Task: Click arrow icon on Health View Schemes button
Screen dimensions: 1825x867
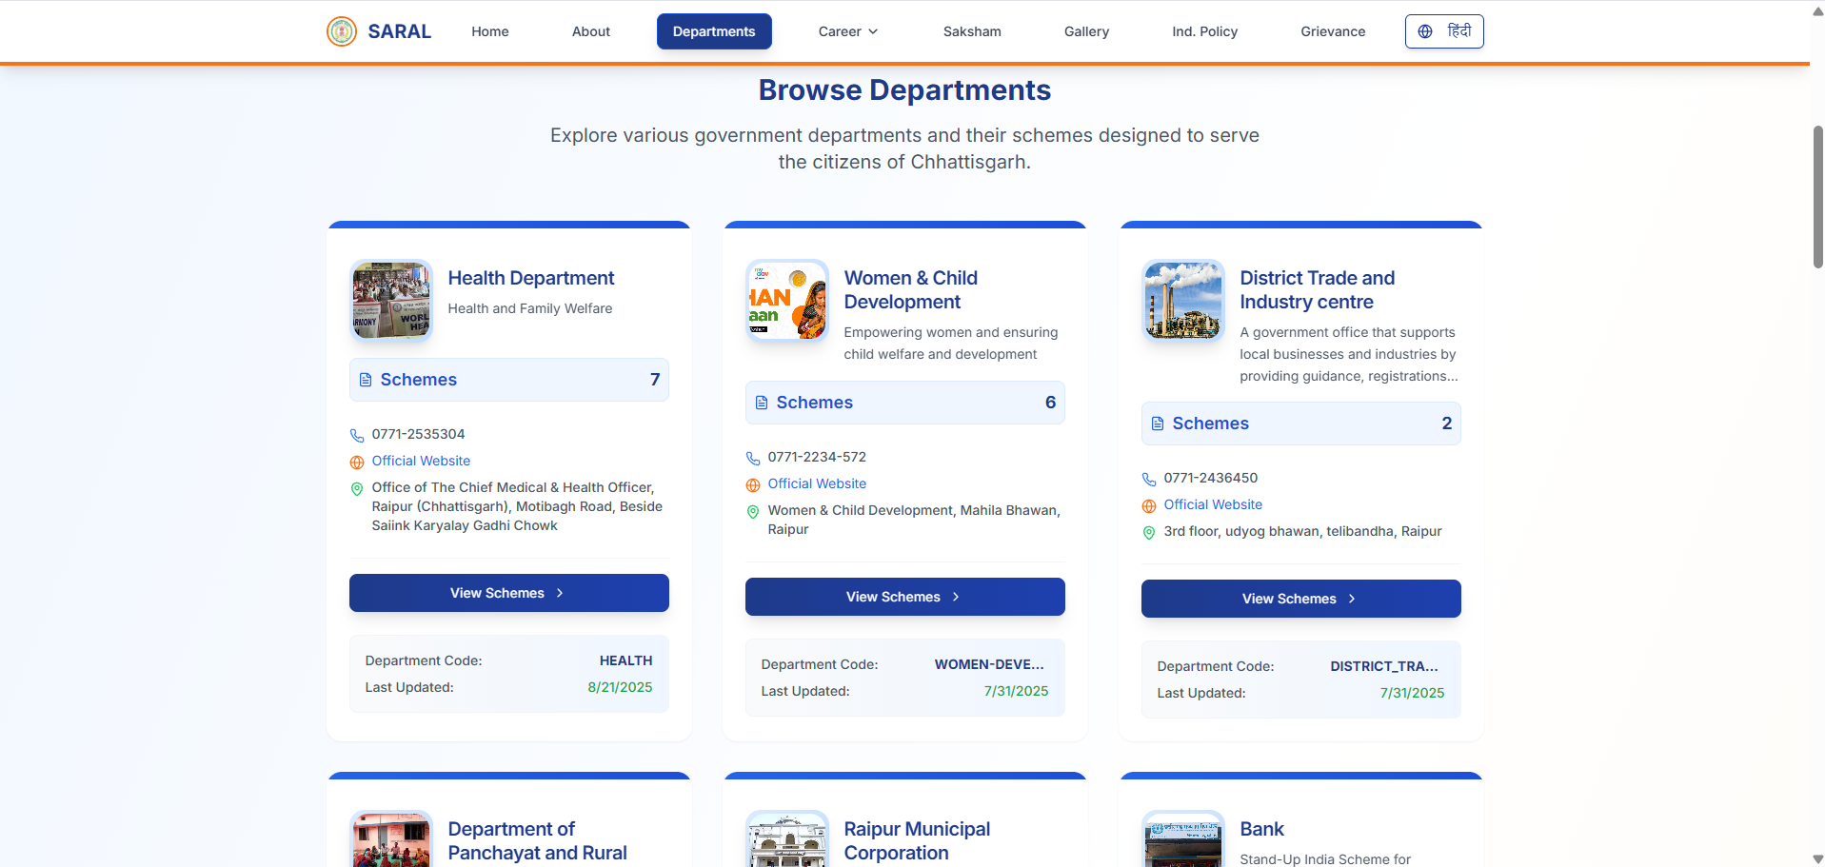Action: tap(560, 593)
